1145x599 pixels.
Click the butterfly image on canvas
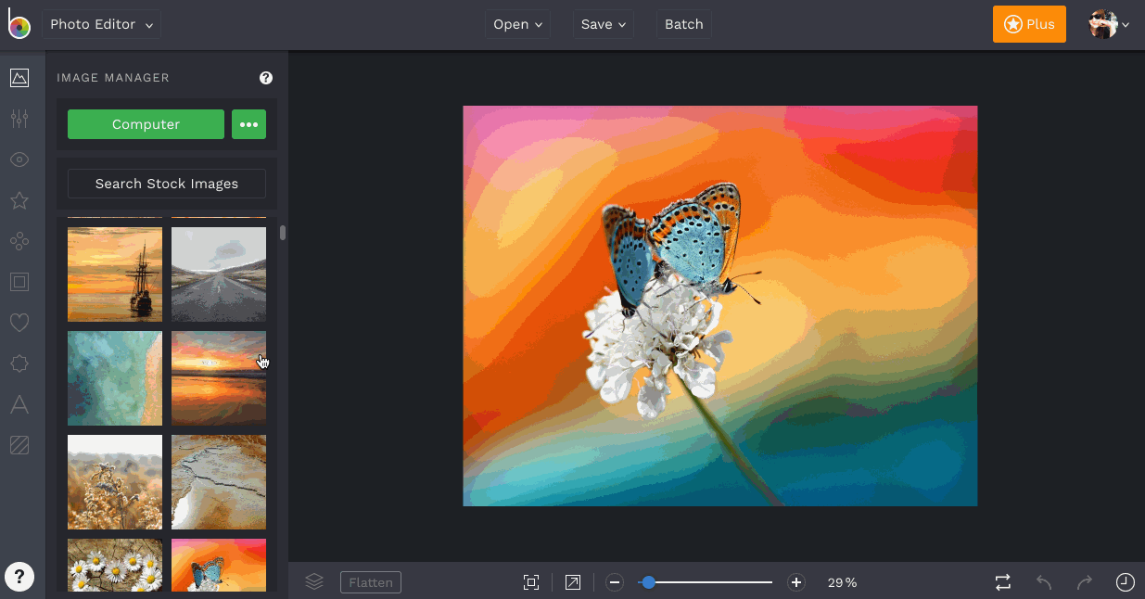720,306
